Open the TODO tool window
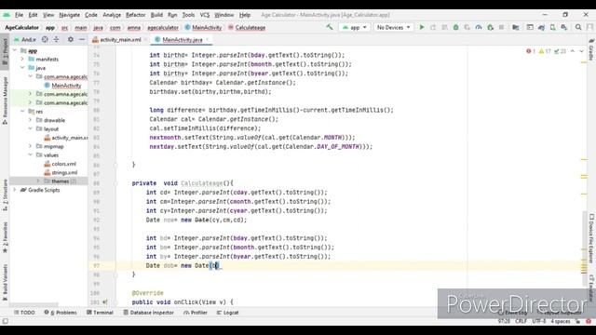596x335 pixels. point(24,313)
